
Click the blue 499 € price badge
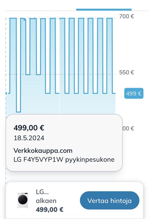click(x=134, y=93)
